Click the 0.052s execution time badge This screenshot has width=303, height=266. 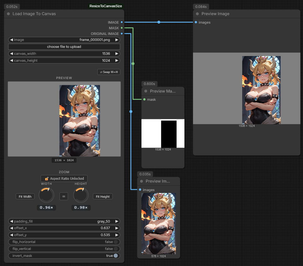pyautogui.click(x=12, y=7)
